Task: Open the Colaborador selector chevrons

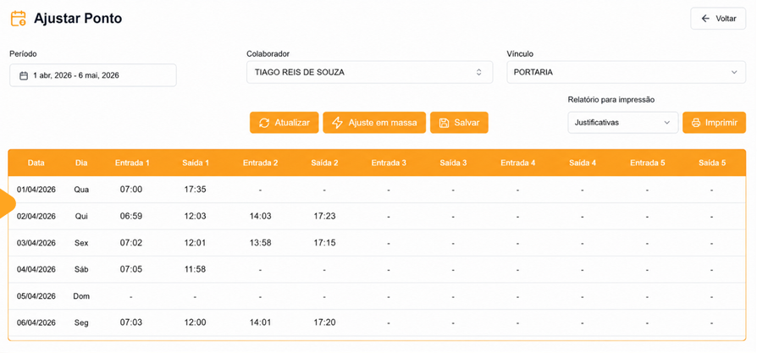Action: pyautogui.click(x=479, y=72)
